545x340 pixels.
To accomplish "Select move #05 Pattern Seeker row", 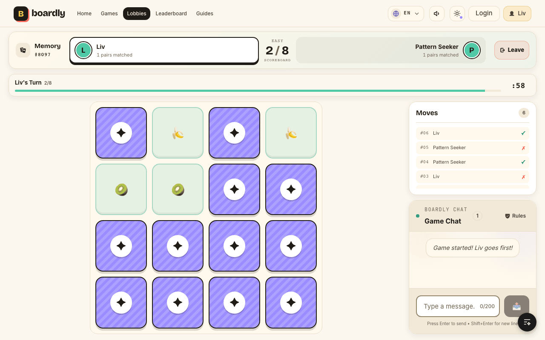I will tap(473, 147).
